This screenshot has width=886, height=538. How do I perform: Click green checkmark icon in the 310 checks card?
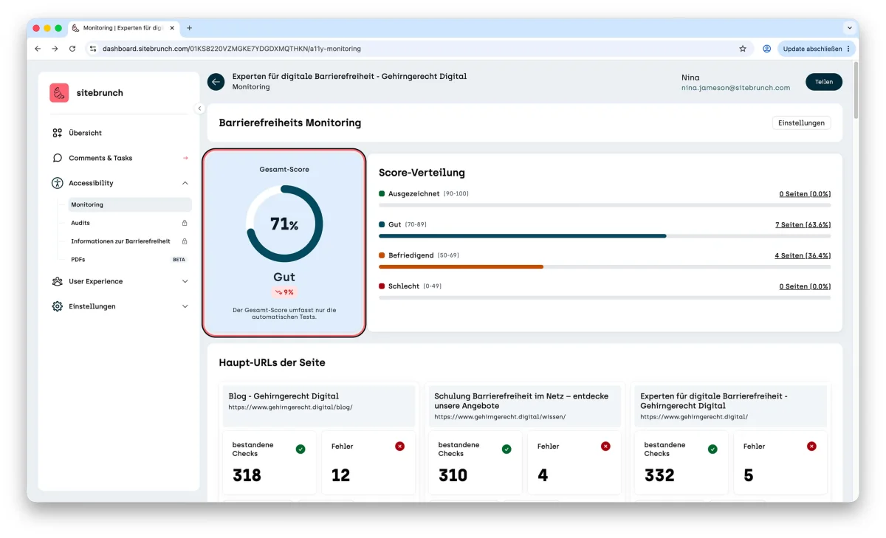pos(506,449)
